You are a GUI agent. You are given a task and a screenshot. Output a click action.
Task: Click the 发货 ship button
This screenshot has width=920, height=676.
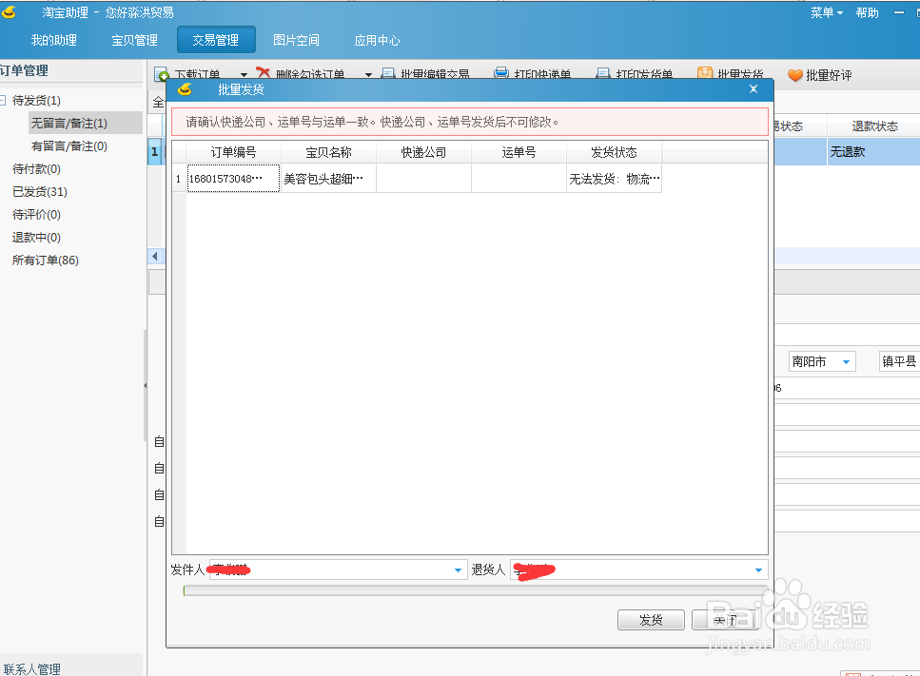click(651, 619)
